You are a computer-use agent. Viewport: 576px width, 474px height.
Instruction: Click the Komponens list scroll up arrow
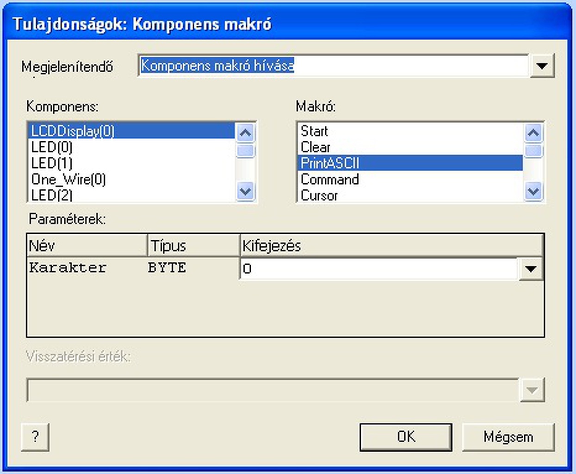coord(245,133)
